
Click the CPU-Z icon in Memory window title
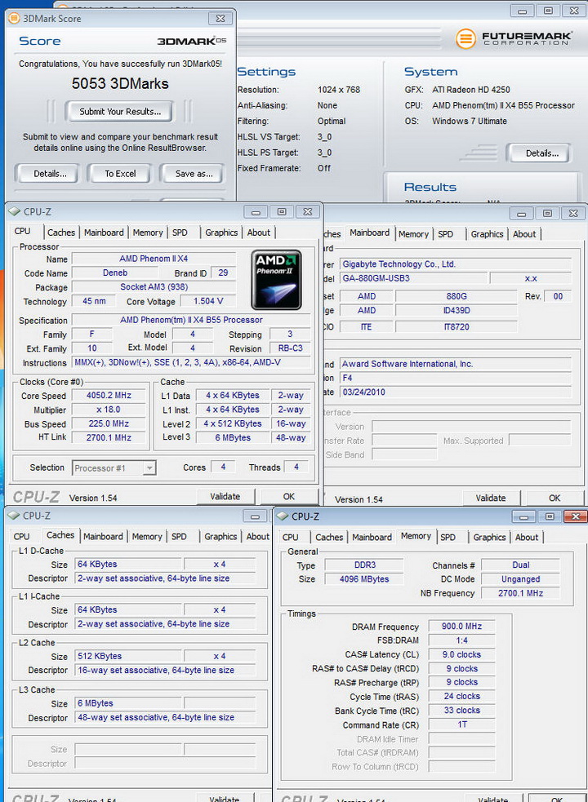click(283, 516)
